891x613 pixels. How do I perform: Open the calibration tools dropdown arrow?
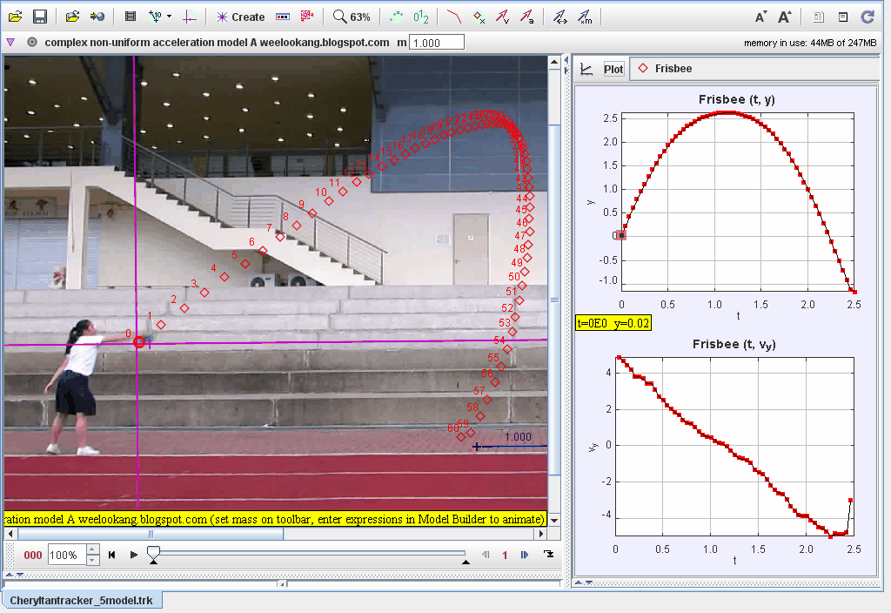click(x=169, y=17)
